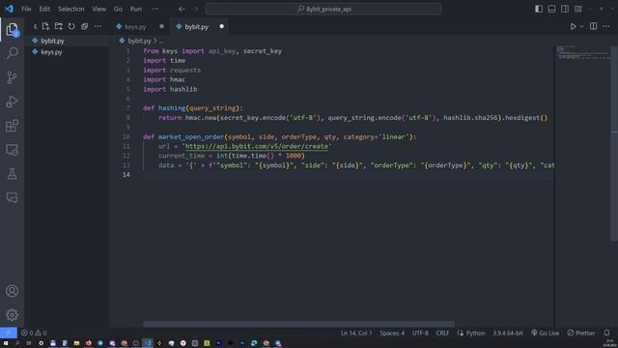Open the Edit menu

click(x=44, y=9)
